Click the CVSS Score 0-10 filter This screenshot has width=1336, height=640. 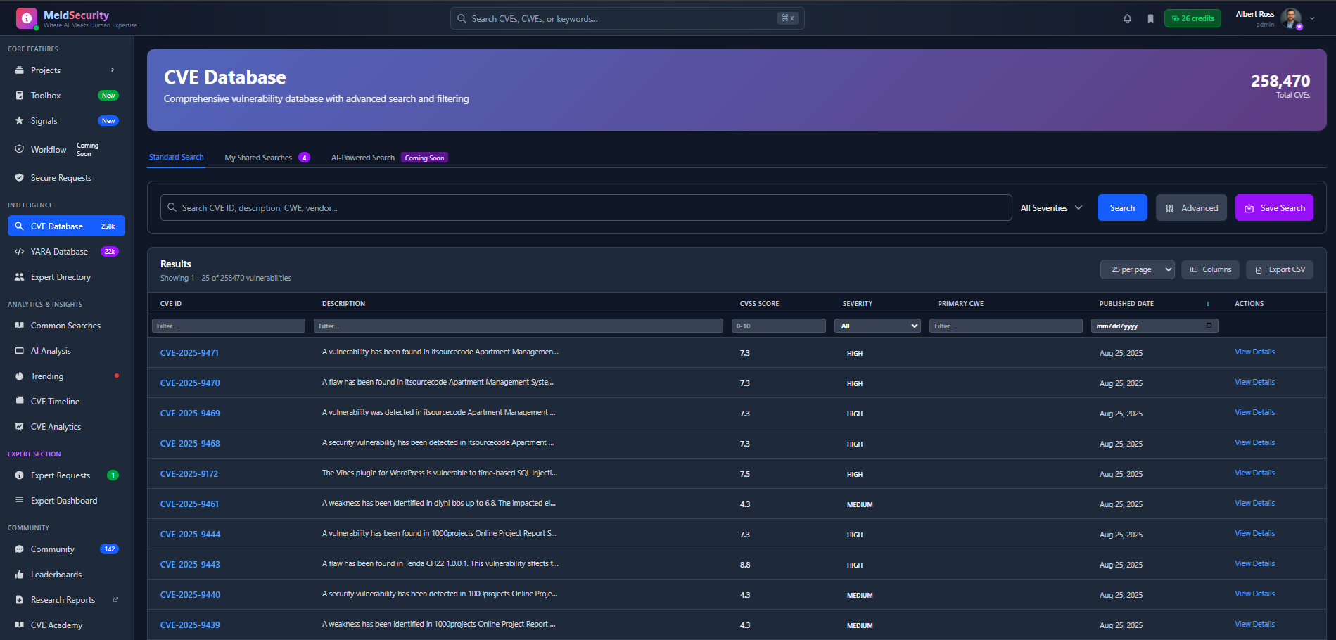coord(779,326)
